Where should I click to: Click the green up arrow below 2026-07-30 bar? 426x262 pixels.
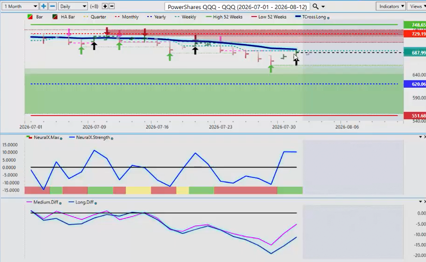[271, 69]
